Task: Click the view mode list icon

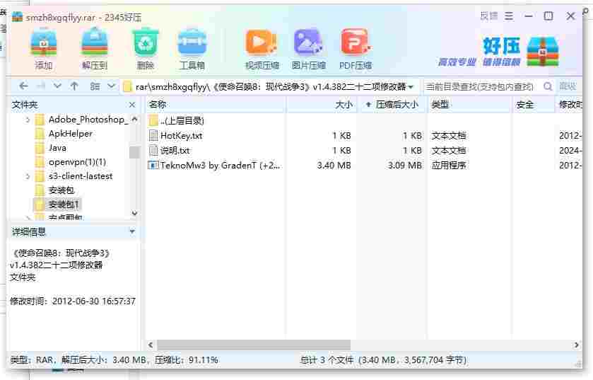Action: (95, 86)
